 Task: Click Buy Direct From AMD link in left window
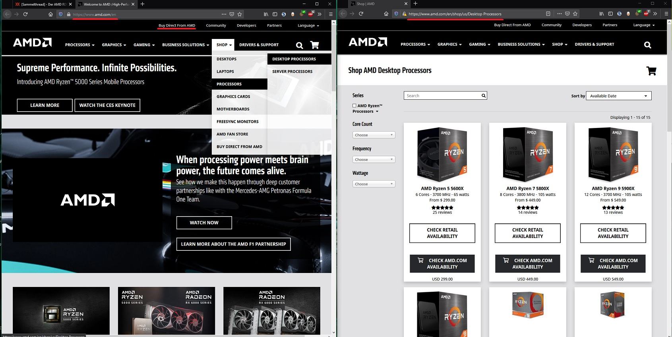pyautogui.click(x=177, y=25)
